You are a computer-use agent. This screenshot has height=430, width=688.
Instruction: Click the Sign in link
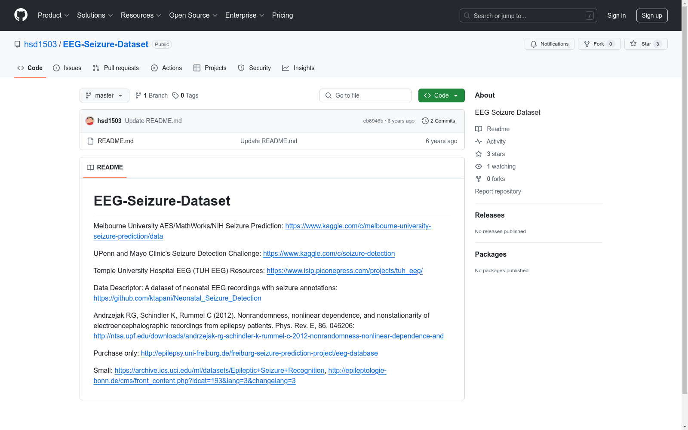[x=616, y=15]
